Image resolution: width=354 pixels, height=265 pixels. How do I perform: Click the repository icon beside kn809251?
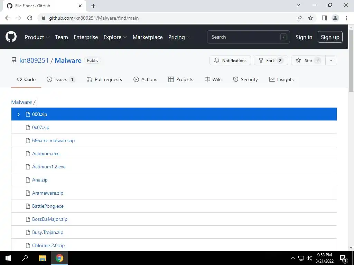tap(14, 60)
